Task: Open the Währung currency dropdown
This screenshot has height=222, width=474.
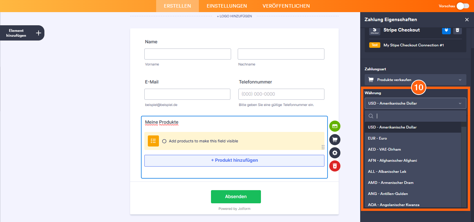Action: point(415,103)
